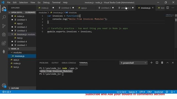Open the View menu
Screen dimensions: 177x99
pos(33,2)
